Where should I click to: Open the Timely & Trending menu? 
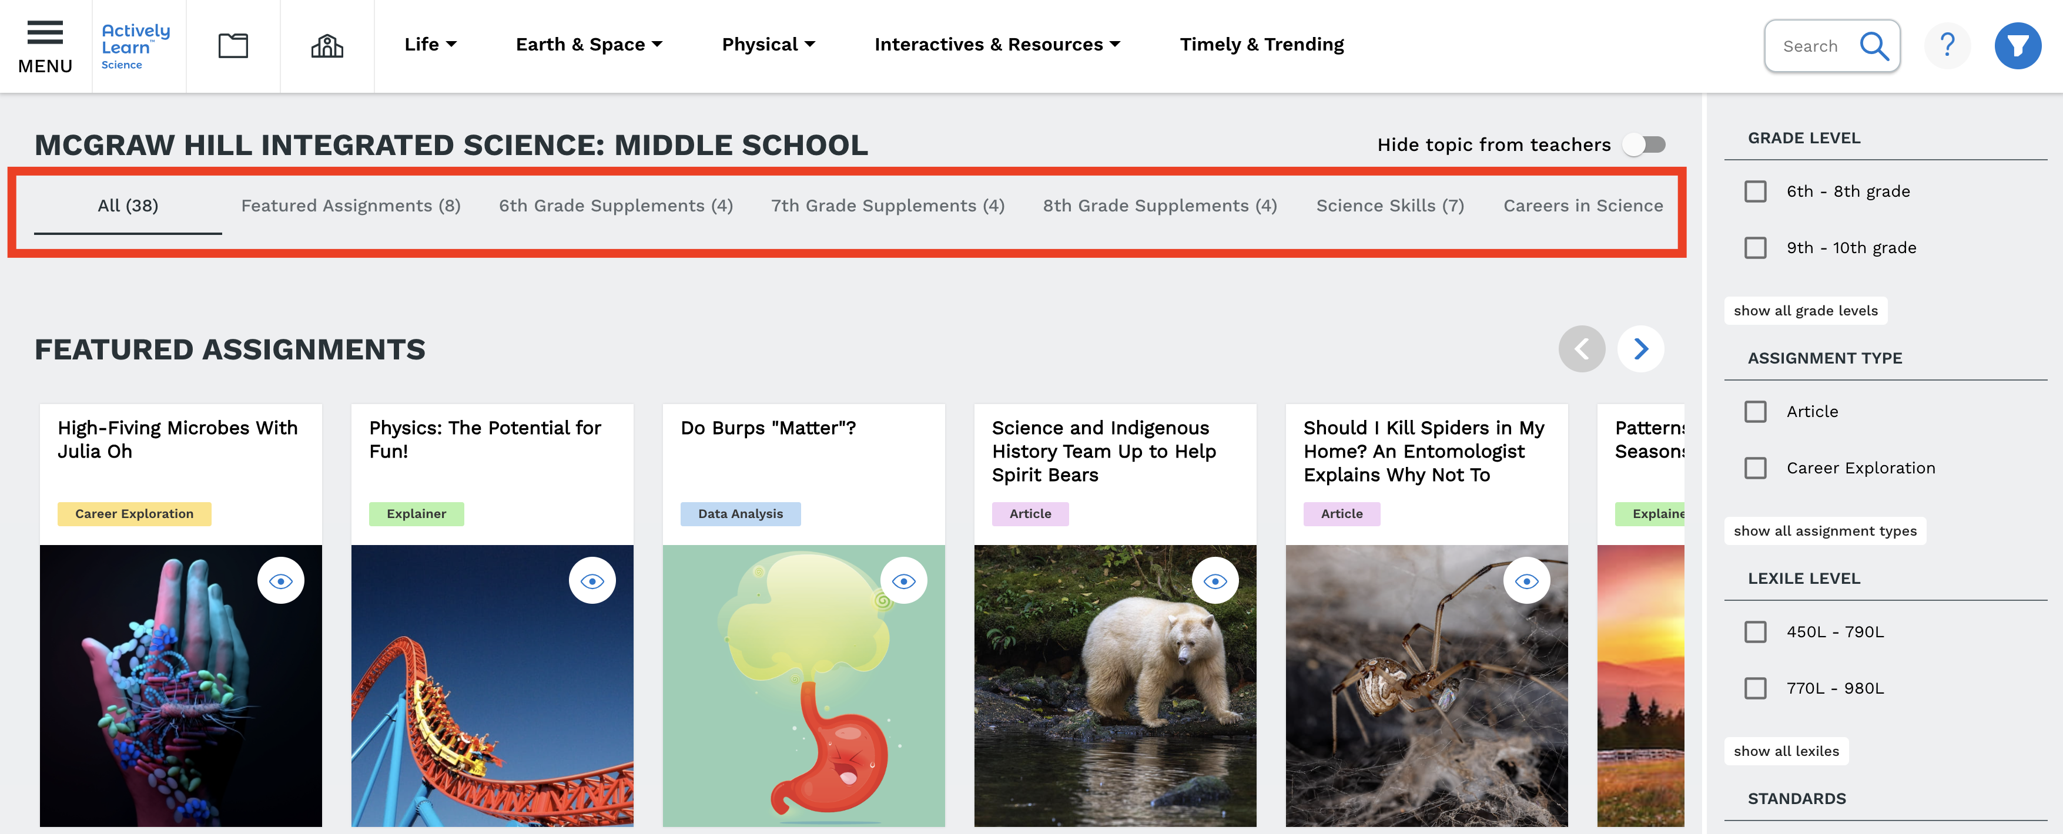click(x=1261, y=45)
